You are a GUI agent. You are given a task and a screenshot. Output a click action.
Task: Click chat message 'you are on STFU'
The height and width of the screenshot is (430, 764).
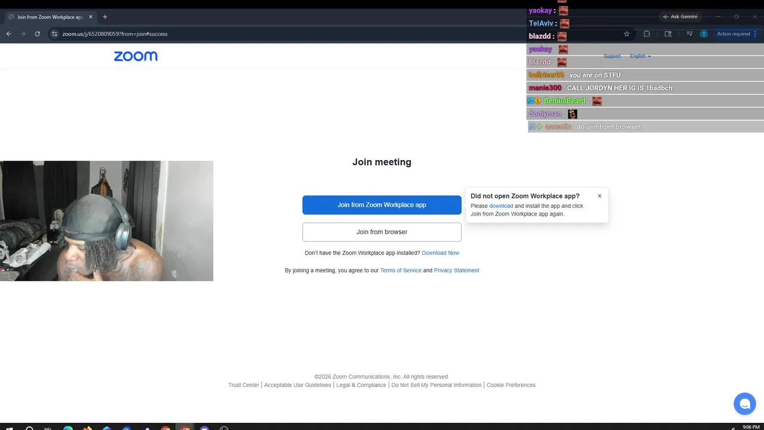click(x=595, y=75)
